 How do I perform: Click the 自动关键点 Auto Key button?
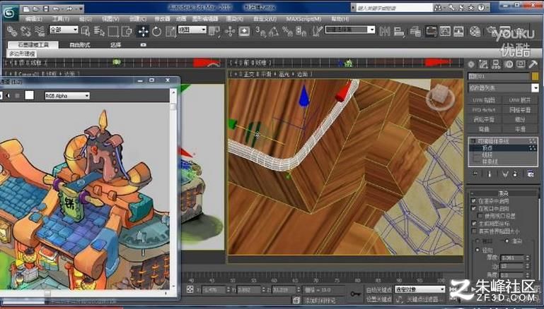click(378, 289)
